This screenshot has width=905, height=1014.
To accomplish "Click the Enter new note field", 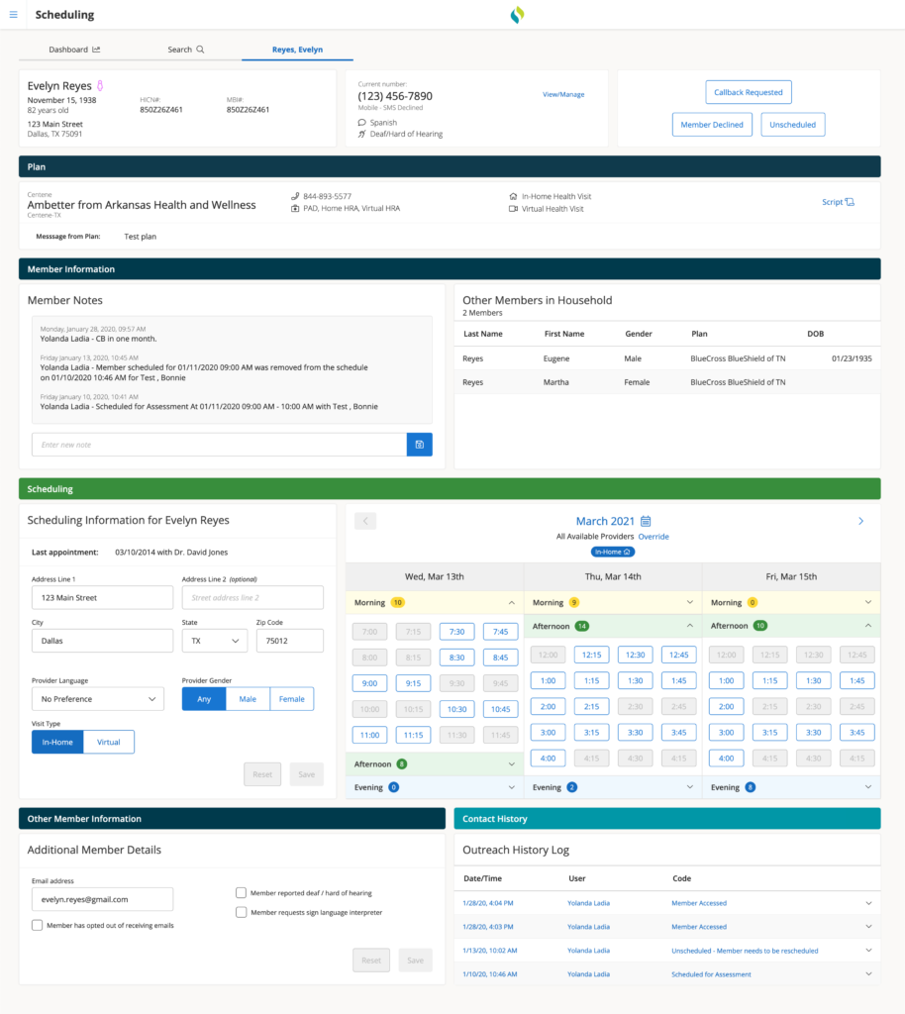I will pyautogui.click(x=219, y=445).
